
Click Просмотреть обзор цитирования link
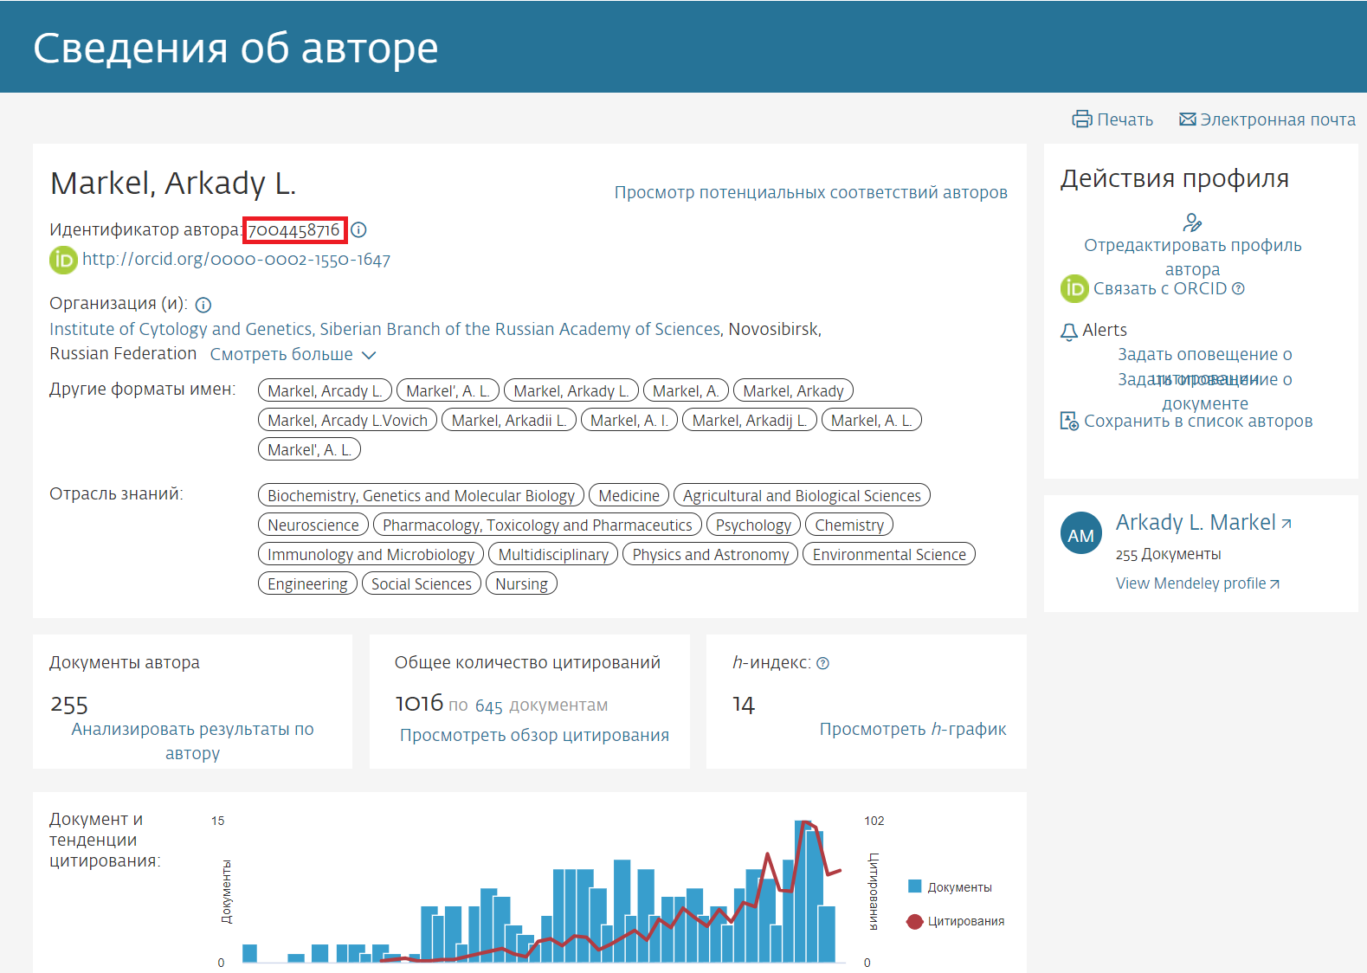(x=534, y=735)
